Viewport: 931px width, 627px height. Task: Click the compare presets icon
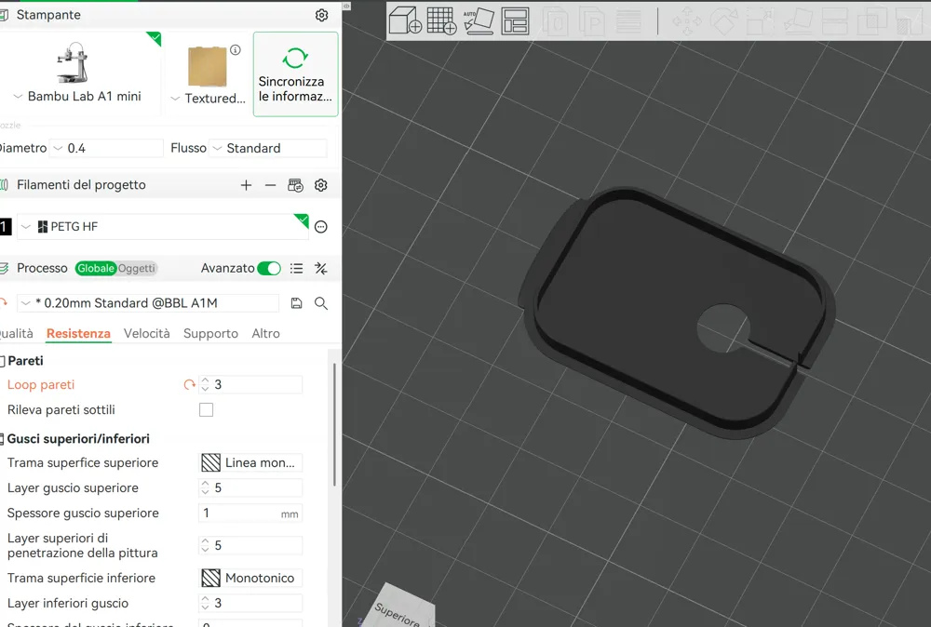pos(320,269)
